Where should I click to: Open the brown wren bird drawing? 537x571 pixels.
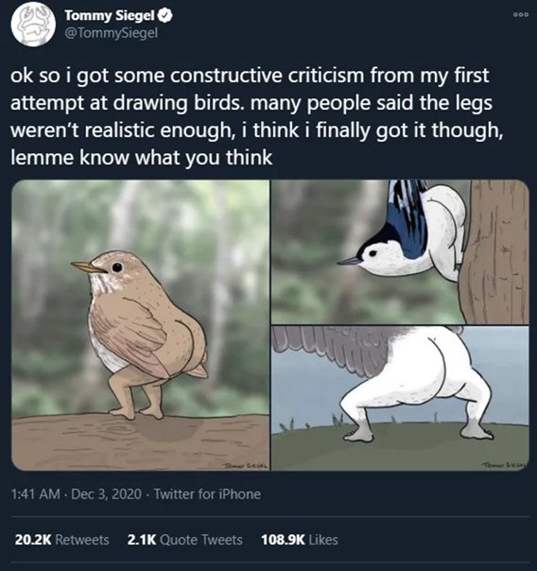pyautogui.click(x=141, y=325)
